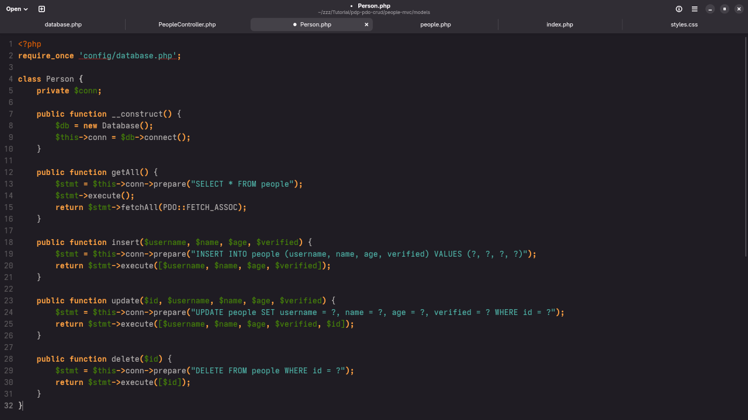748x420 pixels.
Task: Click line number 18 in gutter
Action: point(8,242)
